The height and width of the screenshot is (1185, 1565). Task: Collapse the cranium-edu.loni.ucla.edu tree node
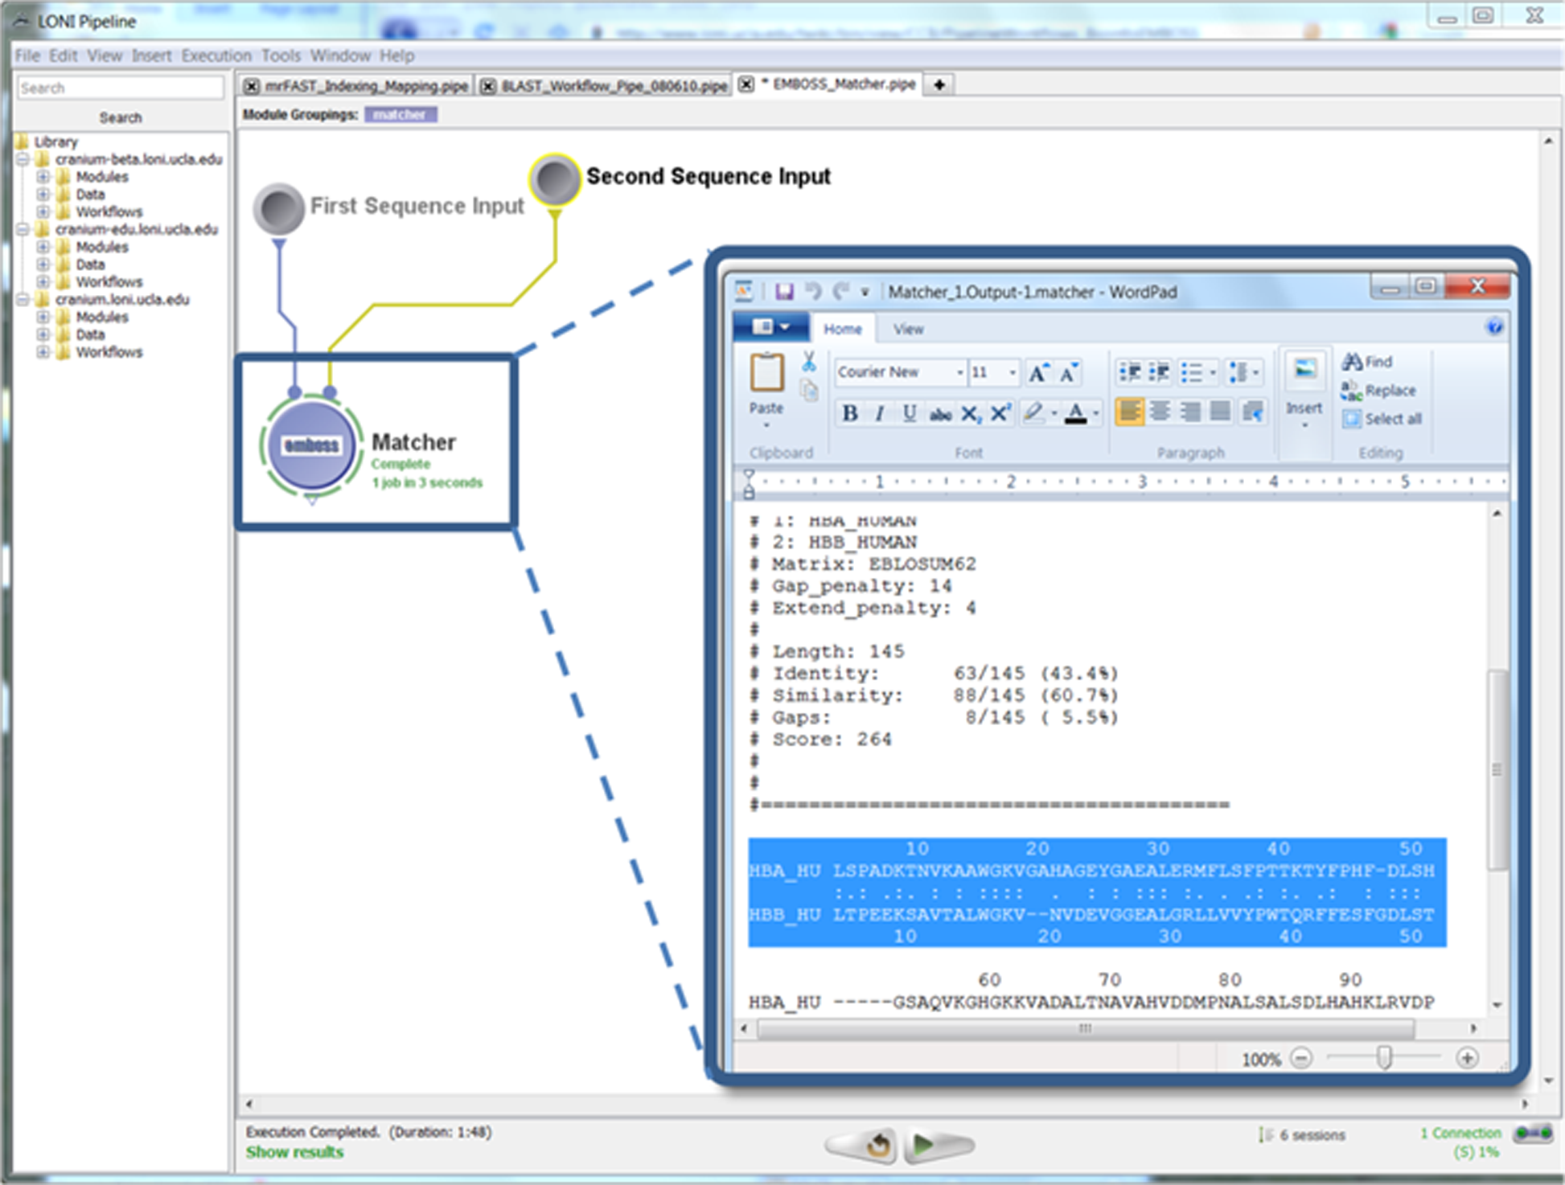tap(23, 229)
